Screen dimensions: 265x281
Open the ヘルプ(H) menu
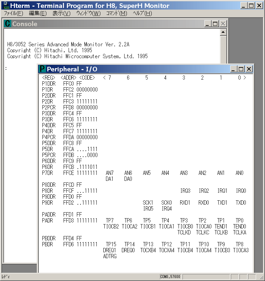coord(142,14)
